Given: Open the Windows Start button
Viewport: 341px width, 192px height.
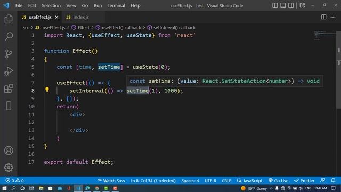Looking at the screenshot, I should click(x=4, y=188).
